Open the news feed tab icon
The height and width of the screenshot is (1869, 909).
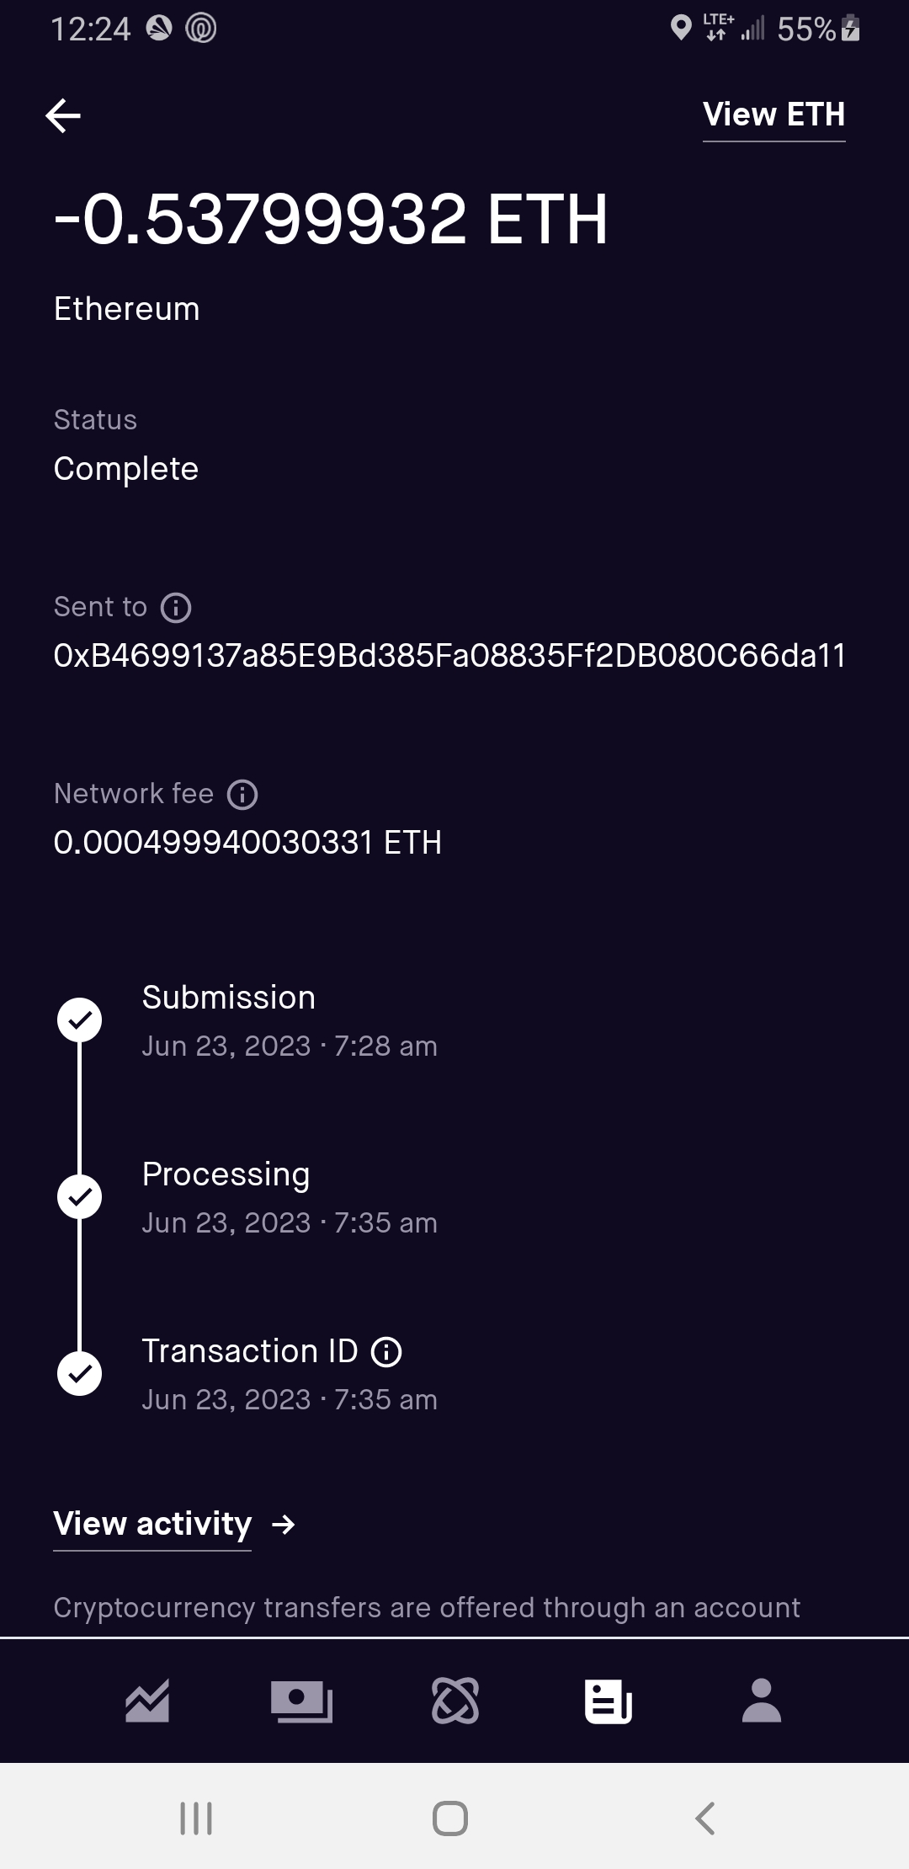[x=608, y=1701]
